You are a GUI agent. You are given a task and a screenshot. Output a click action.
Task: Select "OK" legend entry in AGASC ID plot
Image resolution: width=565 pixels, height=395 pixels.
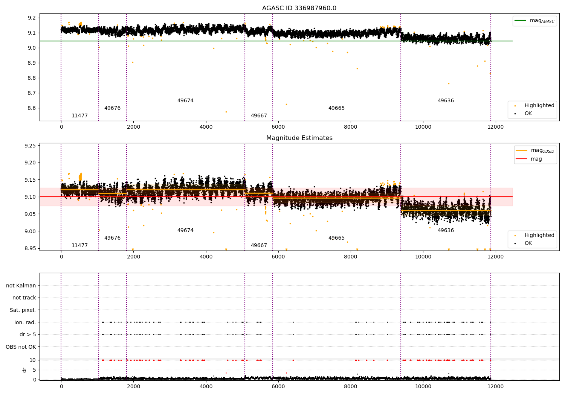coord(528,113)
